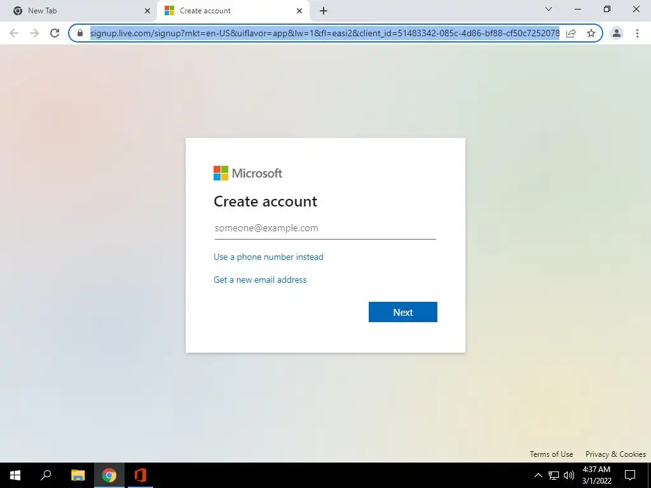Viewport: 651px width, 488px height.
Task: Click the Microsoft logo
Action: click(248, 173)
